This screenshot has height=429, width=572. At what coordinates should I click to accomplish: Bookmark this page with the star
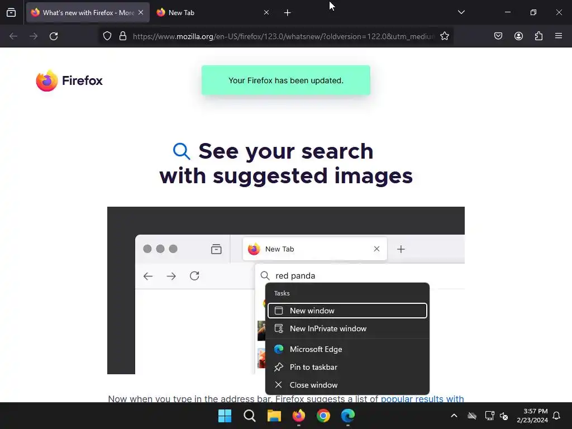click(444, 36)
